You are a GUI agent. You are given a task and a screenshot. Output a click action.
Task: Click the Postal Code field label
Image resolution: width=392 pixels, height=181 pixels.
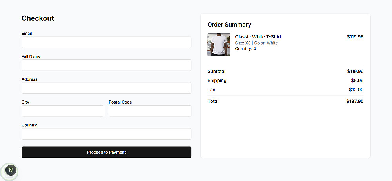click(120, 102)
